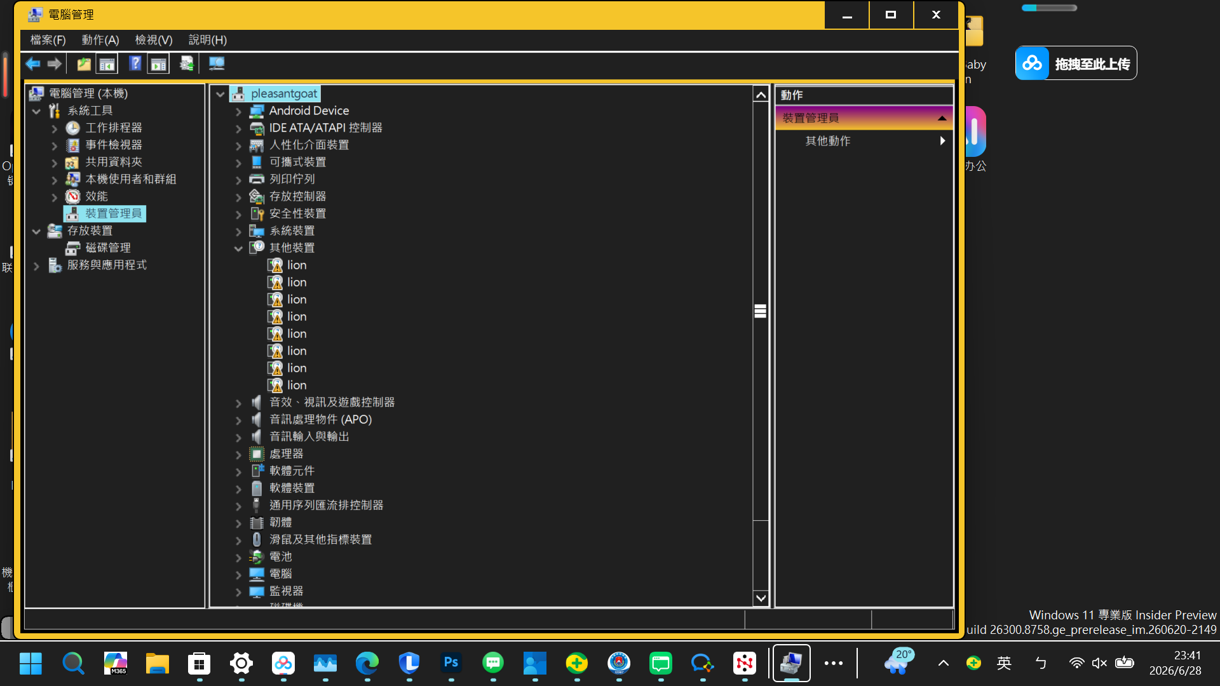Click the Forward arrow toolbar icon
Image resolution: width=1220 pixels, height=686 pixels.
(x=55, y=64)
